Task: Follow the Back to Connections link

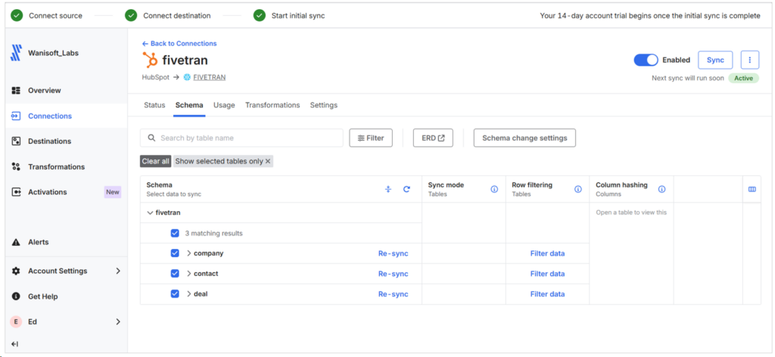Action: coord(179,43)
